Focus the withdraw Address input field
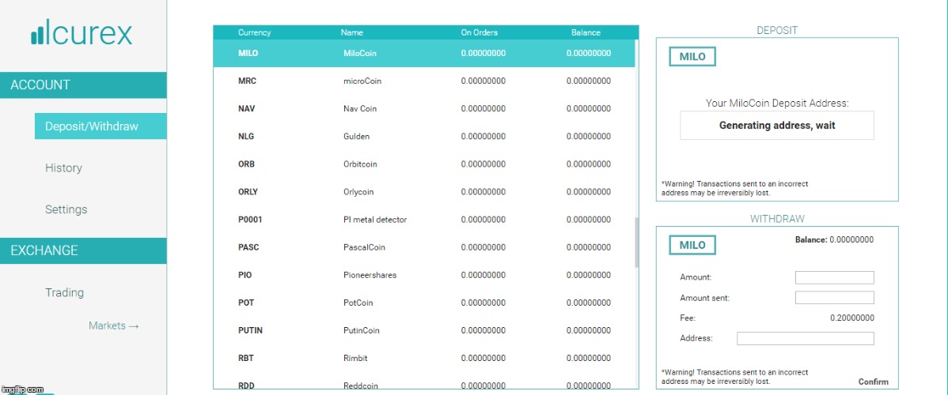This screenshot has width=948, height=395. [x=806, y=338]
